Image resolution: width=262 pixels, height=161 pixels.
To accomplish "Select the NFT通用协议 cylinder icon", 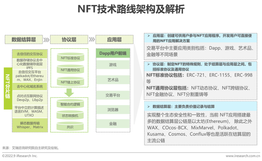I will click(x=70, y=69).
